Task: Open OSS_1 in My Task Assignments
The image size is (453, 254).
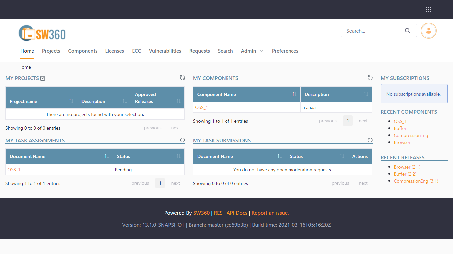Action: coord(14,170)
